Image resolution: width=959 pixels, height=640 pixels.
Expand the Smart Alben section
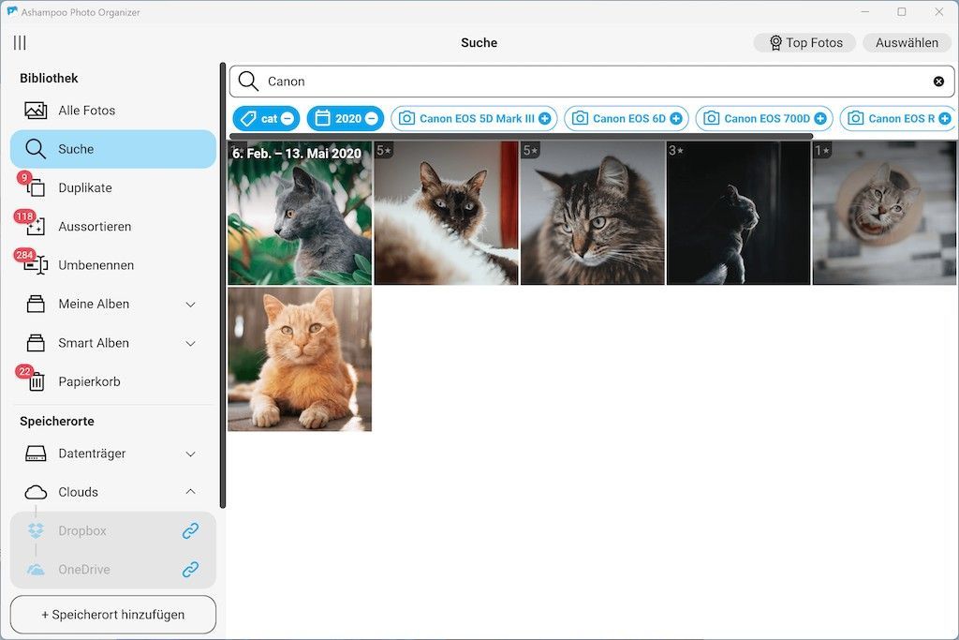pos(190,344)
